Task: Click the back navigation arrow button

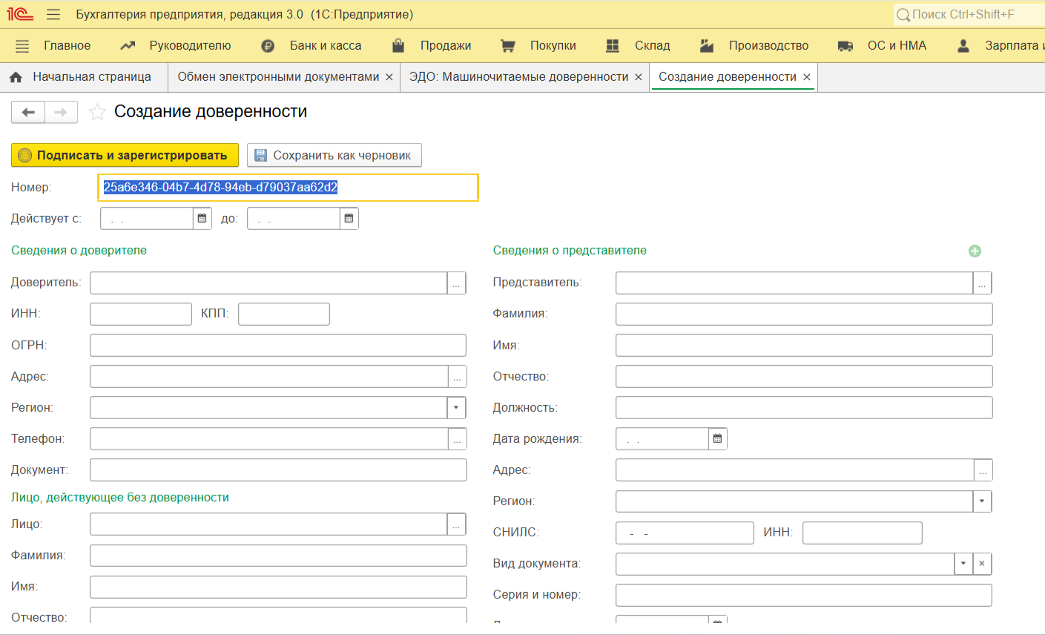Action: (28, 112)
